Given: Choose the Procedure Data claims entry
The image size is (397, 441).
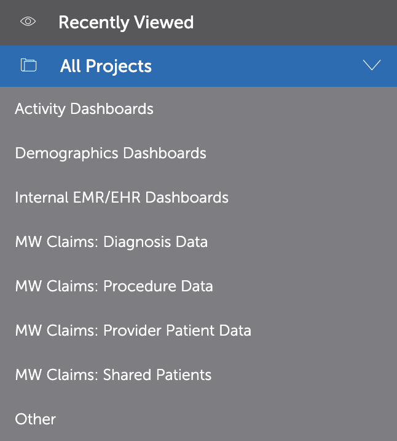Looking at the screenshot, I should pos(114,286).
